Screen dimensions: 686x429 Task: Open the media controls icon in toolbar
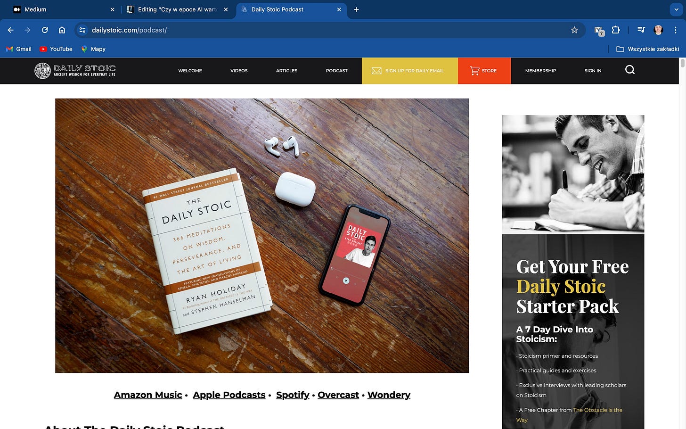pos(641,30)
